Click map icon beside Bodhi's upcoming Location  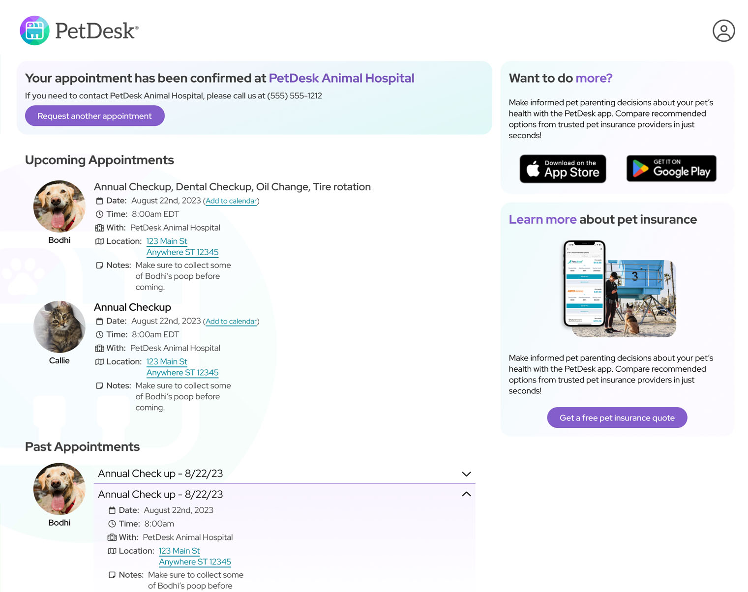pyautogui.click(x=99, y=241)
